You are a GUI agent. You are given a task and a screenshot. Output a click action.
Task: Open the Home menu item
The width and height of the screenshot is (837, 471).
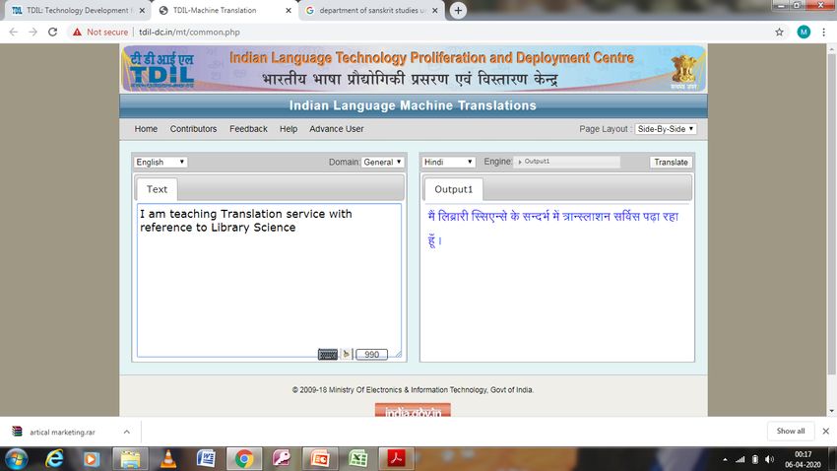pyautogui.click(x=146, y=129)
